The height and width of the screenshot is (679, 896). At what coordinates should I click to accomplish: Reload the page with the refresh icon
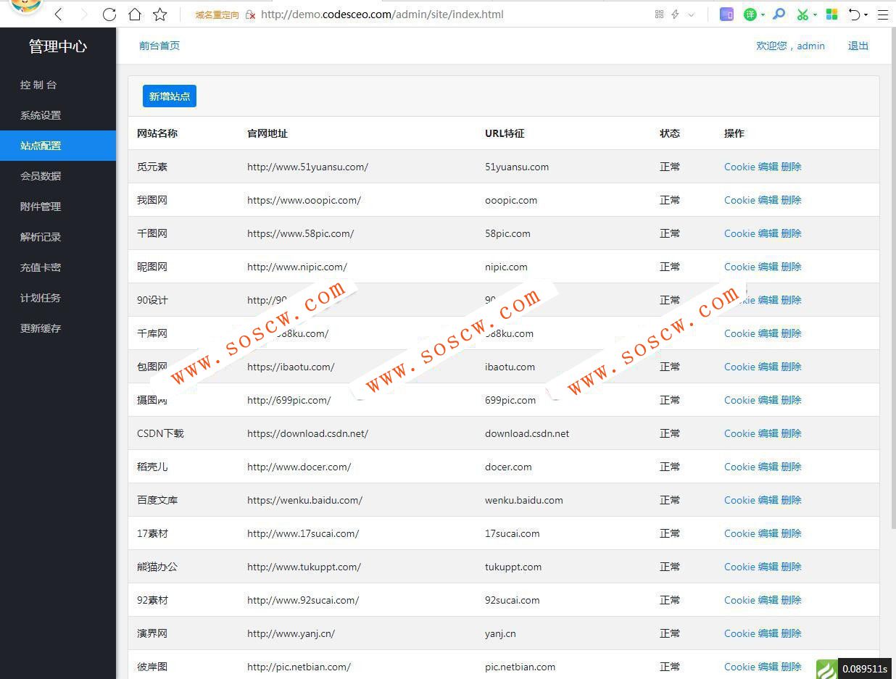pyautogui.click(x=109, y=14)
